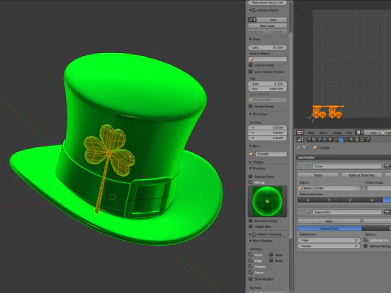Open the Add Modifier dropdown
Image resolution: width=391 pixels, height=293 pixels.
coord(343,157)
